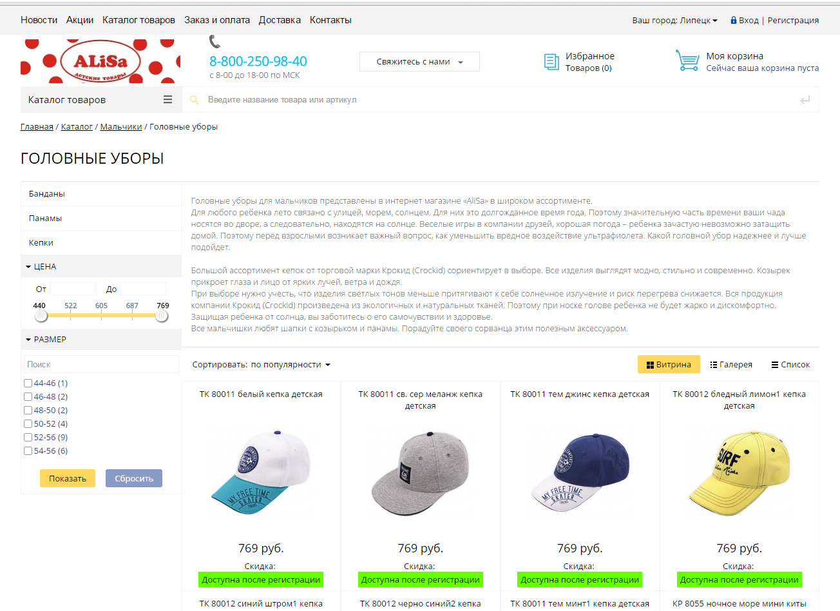840x611 pixels.
Task: Click the lock icon next to Вход
Action: [x=733, y=20]
